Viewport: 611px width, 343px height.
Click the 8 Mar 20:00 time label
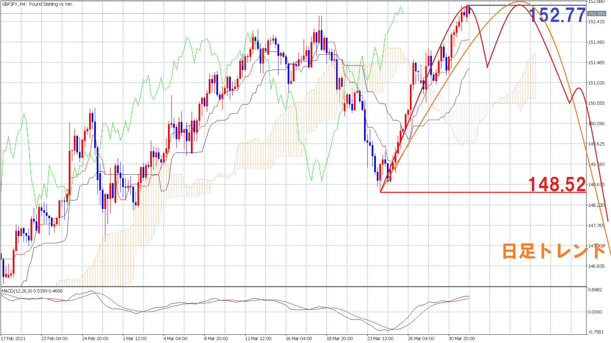point(216,339)
